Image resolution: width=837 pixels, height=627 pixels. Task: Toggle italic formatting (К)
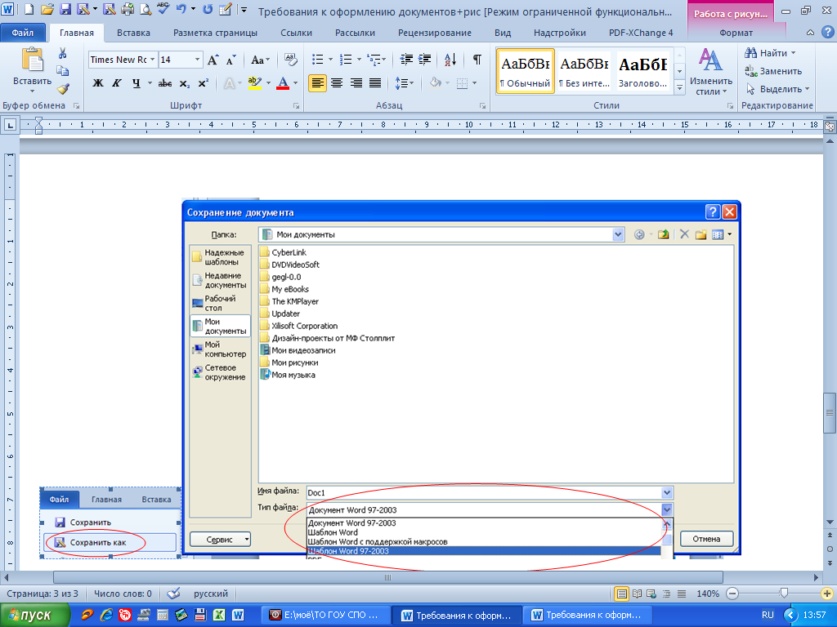[117, 83]
